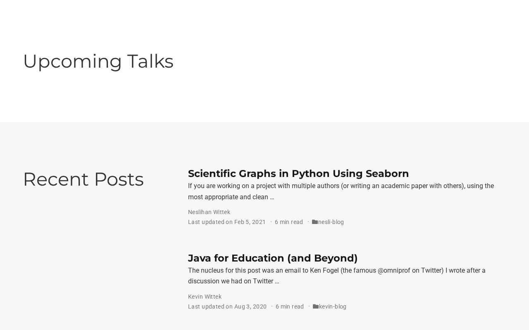Image resolution: width=529 pixels, height=330 pixels.
Task: Click the Java post's 6 min read label
Action: click(290, 306)
